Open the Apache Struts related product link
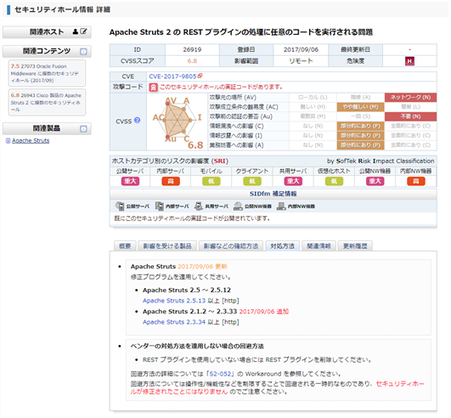451x418 pixels. [x=31, y=141]
